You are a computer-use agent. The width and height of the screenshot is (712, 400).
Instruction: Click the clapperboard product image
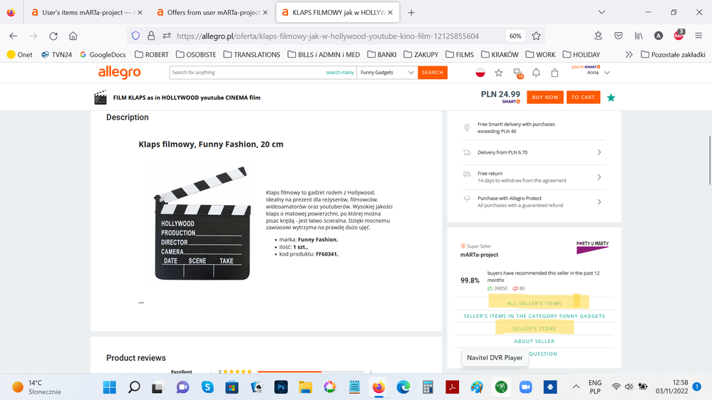(202, 223)
